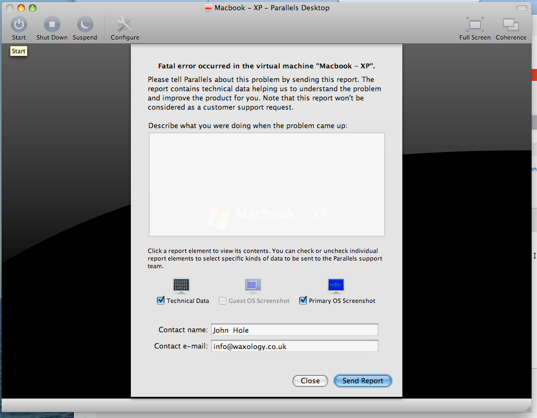537x418 pixels.
Task: Click the "Please tell Parallels about this problem" paragraph
Action: pos(264,93)
